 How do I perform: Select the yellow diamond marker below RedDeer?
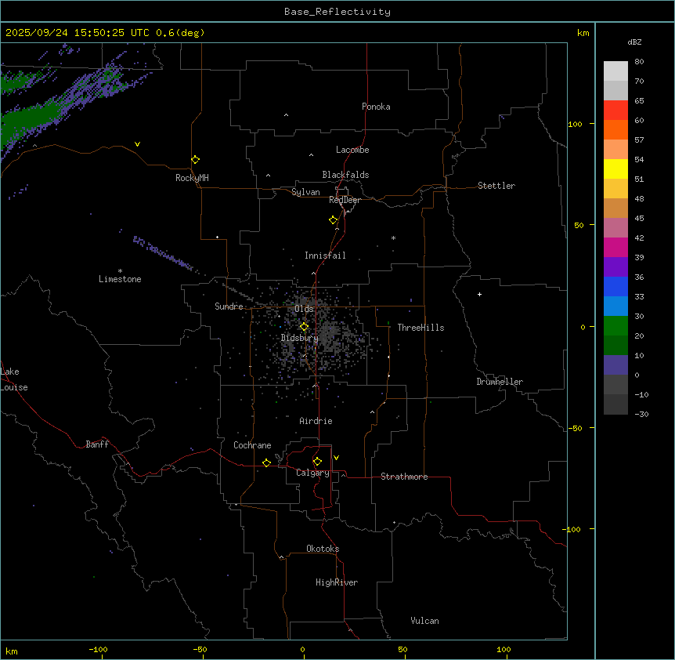pyautogui.click(x=334, y=219)
